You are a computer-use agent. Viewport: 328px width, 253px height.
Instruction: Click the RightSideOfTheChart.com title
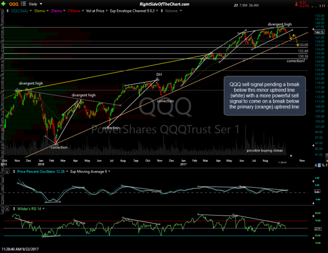click(x=165, y=4)
